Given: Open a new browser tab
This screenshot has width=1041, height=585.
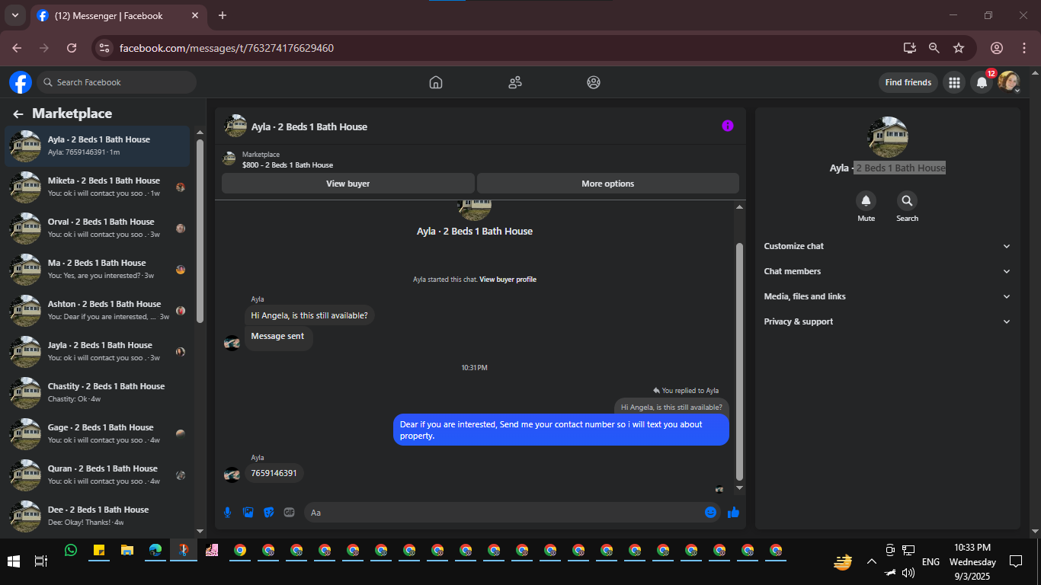Looking at the screenshot, I should (223, 15).
